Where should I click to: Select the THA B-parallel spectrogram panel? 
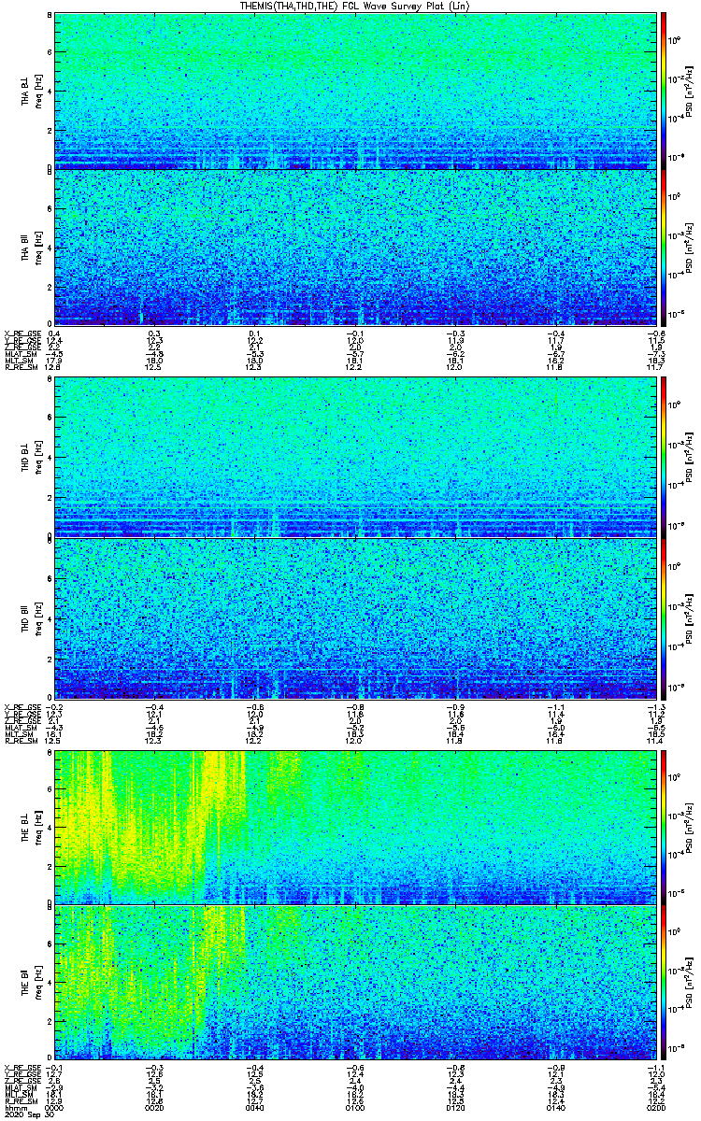click(353, 247)
